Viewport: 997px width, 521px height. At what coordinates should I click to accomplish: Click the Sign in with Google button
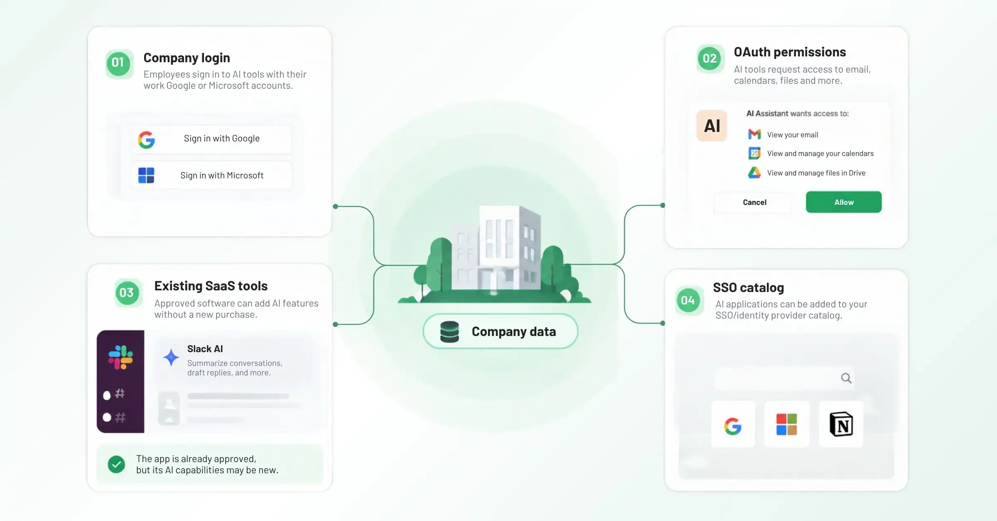(x=212, y=139)
